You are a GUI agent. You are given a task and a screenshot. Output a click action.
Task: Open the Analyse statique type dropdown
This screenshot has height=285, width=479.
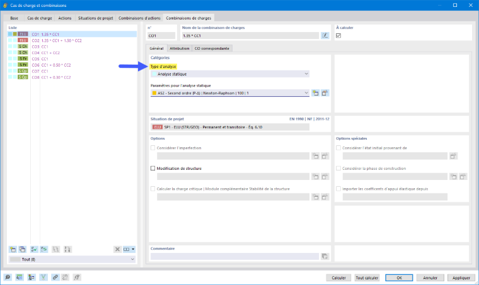click(x=230, y=74)
